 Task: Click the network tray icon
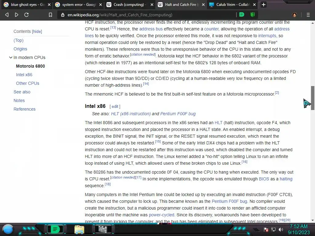coord(273,229)
